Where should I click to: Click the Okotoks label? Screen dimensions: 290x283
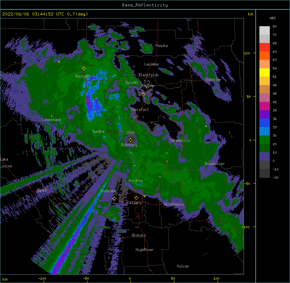point(139,235)
